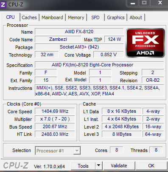Click the Stepping value 2
The image size is (168, 172).
(x=153, y=72)
